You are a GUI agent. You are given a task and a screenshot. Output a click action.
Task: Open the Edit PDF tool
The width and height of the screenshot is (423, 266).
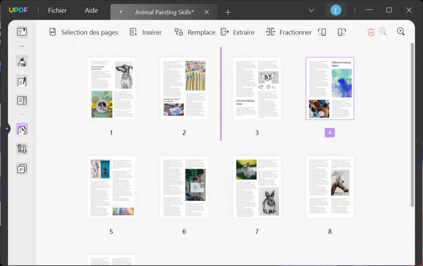click(x=22, y=81)
